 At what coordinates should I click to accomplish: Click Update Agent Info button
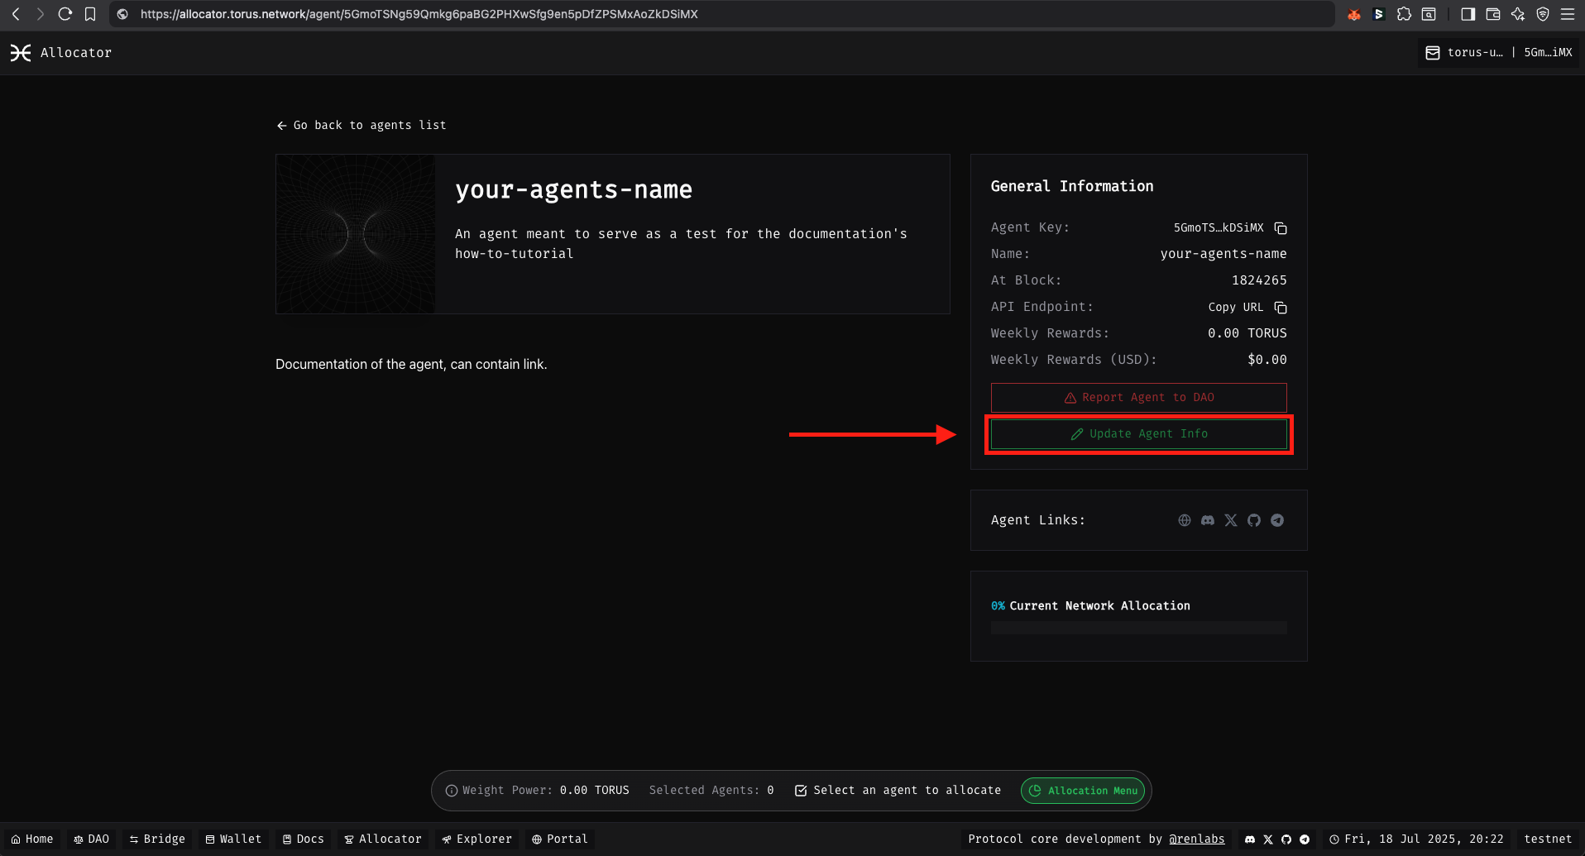(1139, 434)
